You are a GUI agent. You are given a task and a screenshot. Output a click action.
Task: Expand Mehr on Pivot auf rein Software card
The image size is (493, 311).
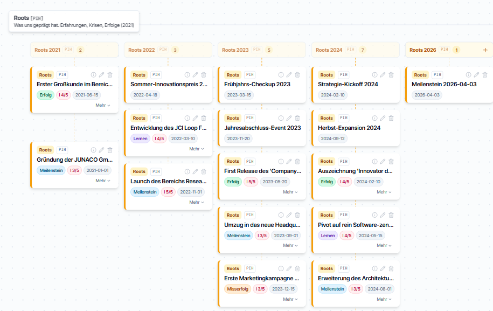point(384,245)
